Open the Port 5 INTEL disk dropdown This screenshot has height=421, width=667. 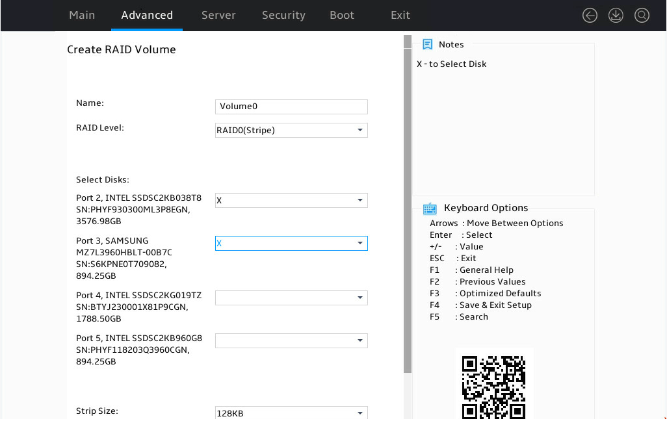click(291, 340)
